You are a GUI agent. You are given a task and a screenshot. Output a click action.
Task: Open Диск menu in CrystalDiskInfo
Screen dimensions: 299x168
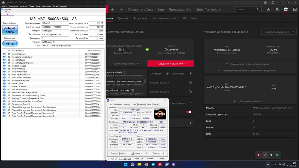point(38,6)
